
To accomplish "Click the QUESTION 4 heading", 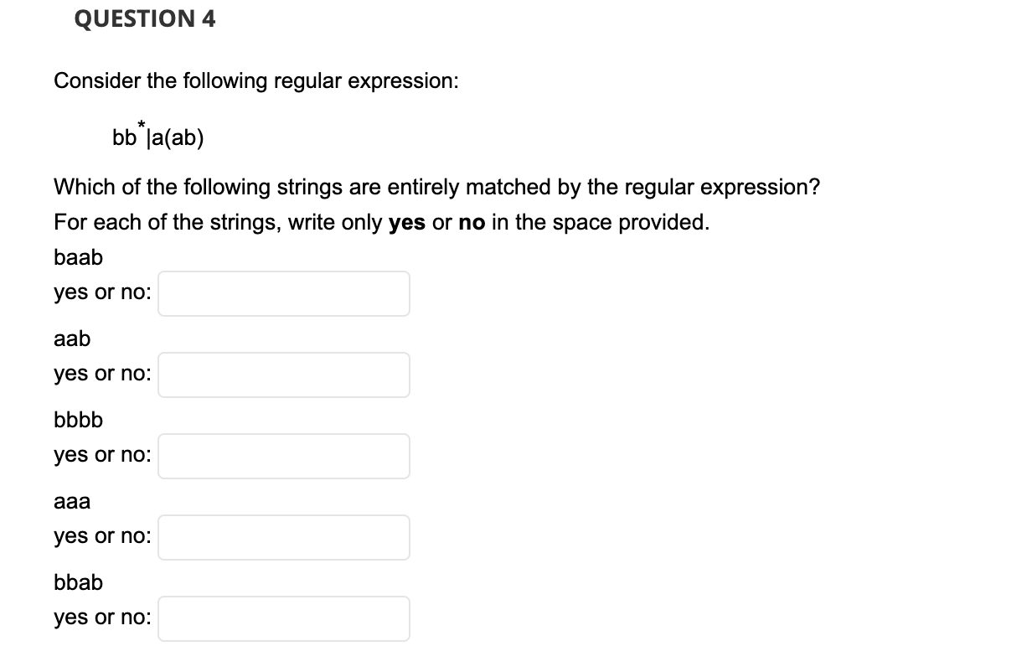I will pyautogui.click(x=144, y=19).
